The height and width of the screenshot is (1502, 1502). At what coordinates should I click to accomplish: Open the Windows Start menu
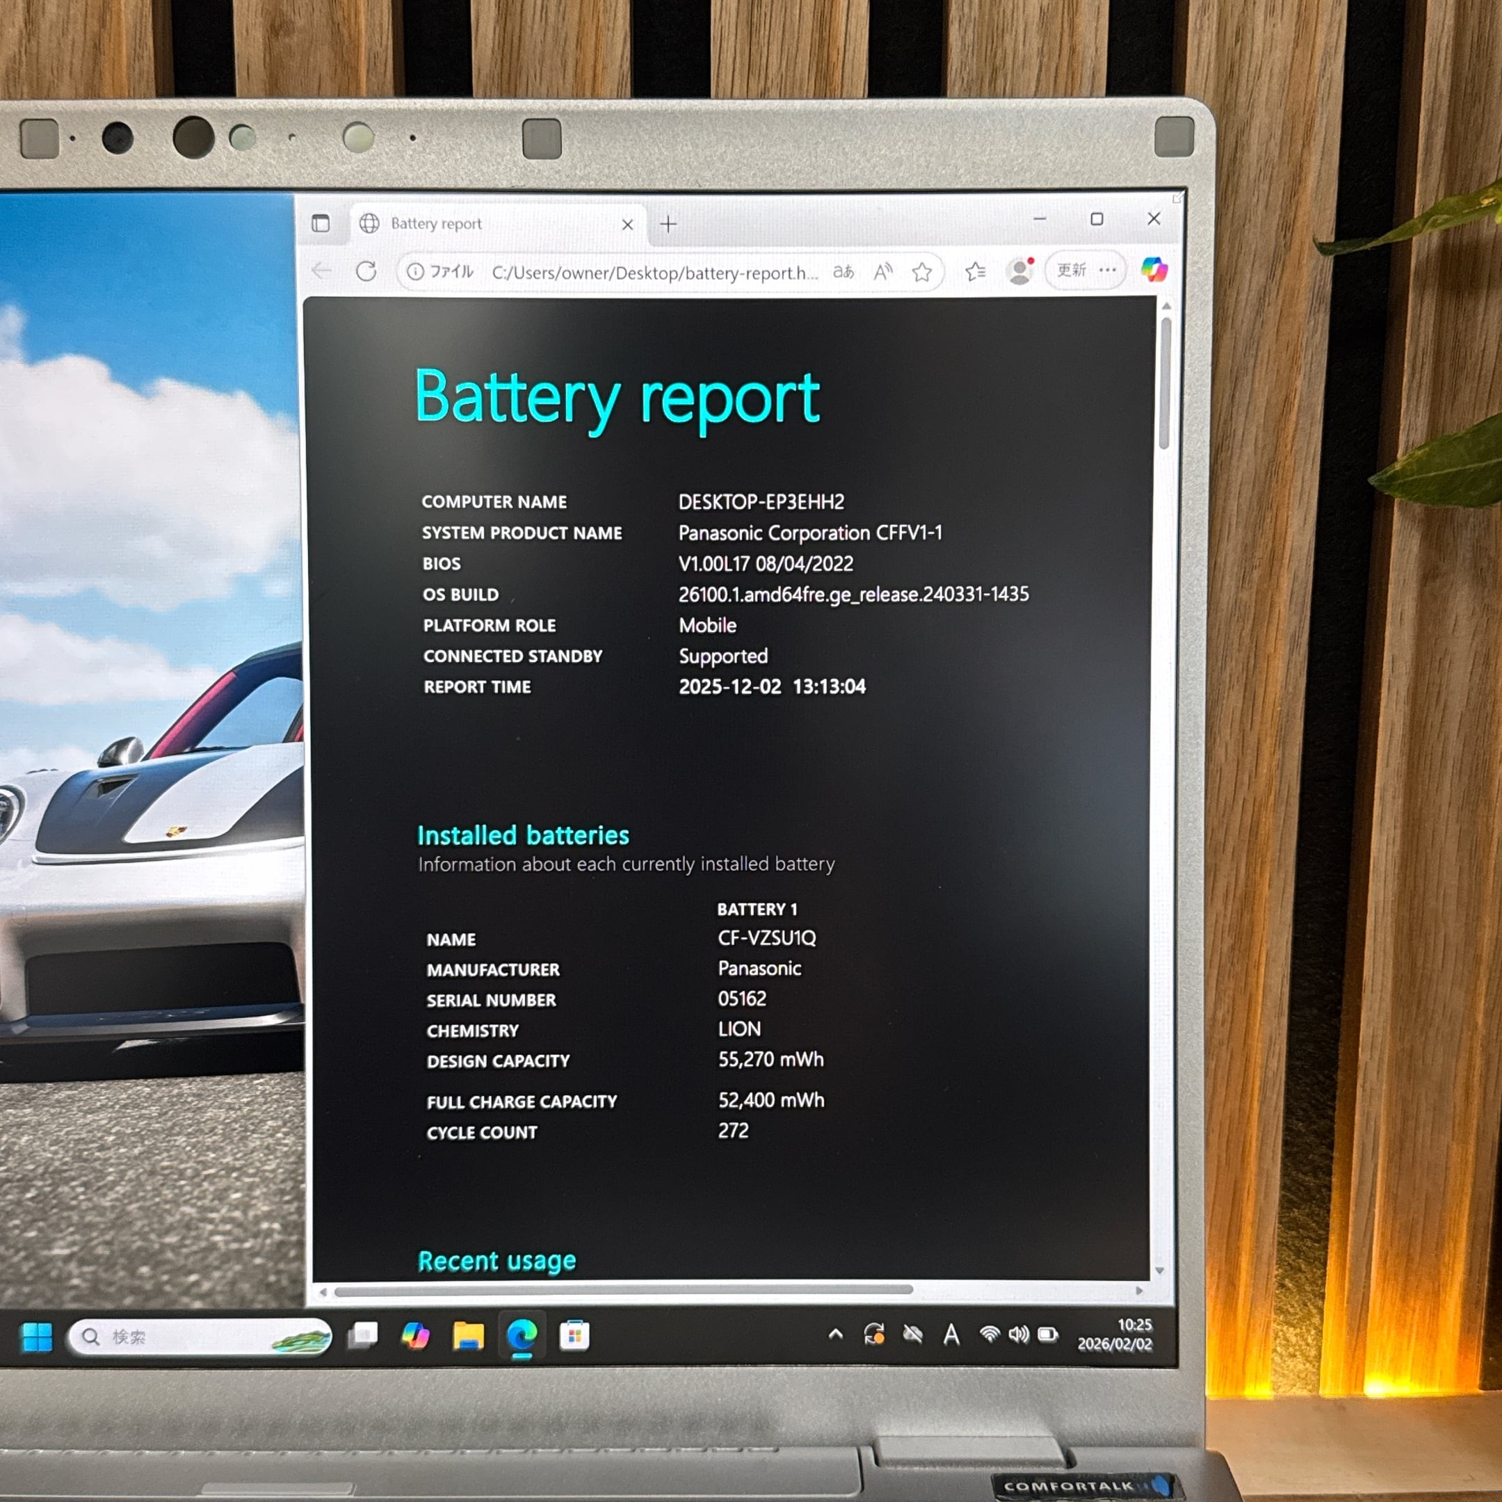point(37,1337)
